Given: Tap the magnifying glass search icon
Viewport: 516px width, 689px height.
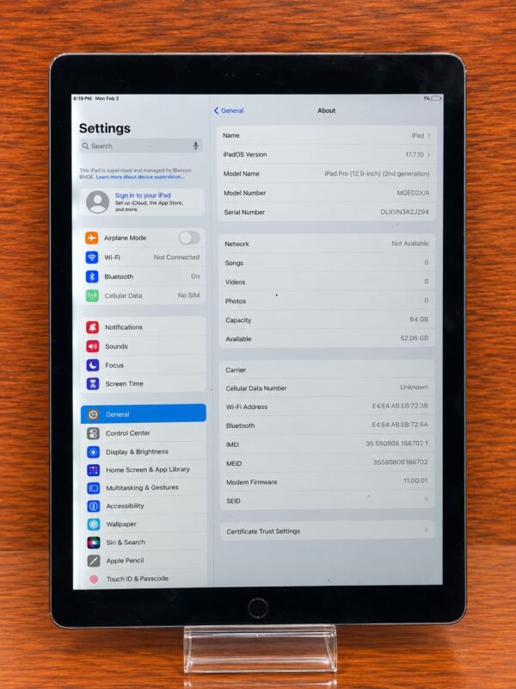Looking at the screenshot, I should [85, 146].
